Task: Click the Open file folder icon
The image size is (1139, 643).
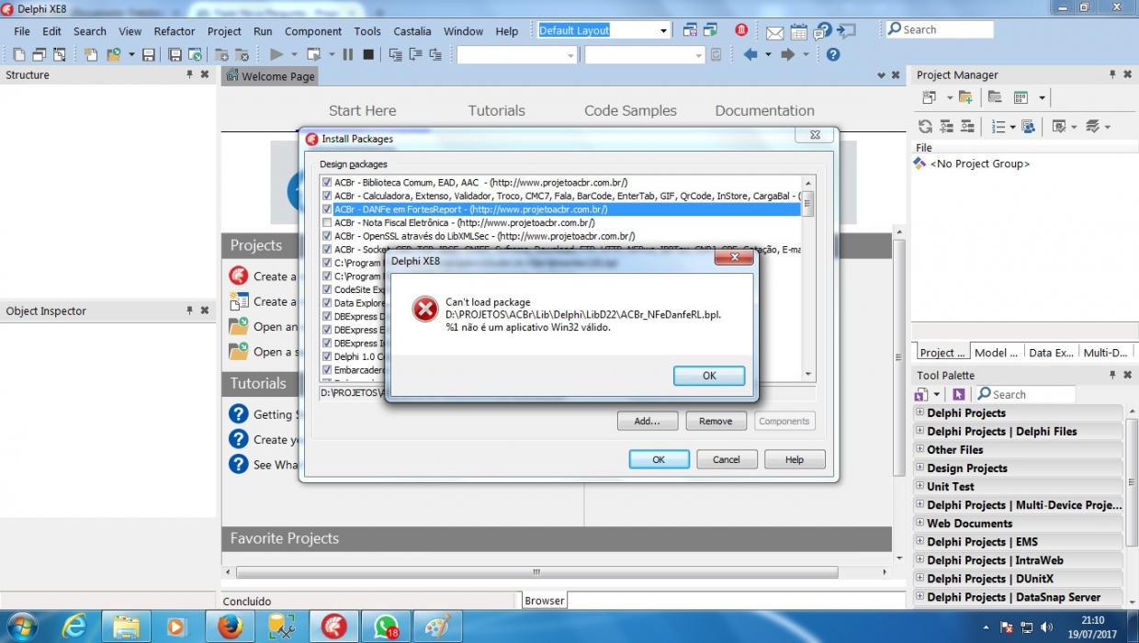Action: 113,55
